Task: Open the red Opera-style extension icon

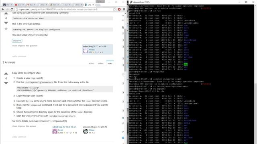Action: (x=119, y=9)
